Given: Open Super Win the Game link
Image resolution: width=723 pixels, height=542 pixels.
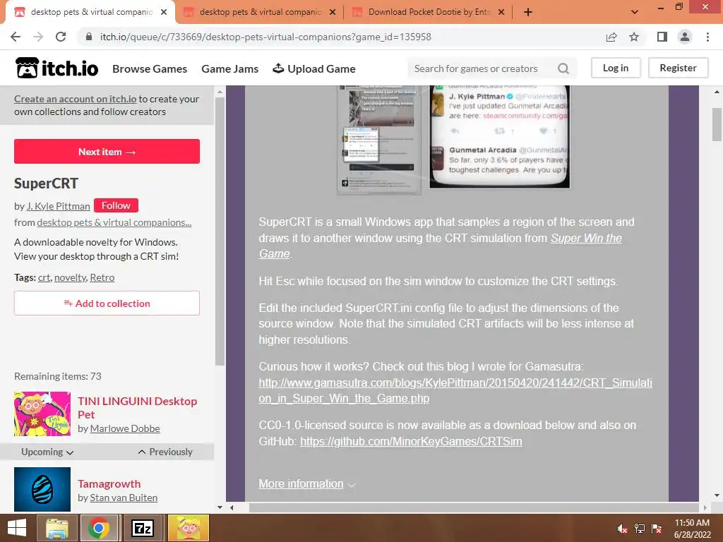Looking at the screenshot, I should click(586, 238).
